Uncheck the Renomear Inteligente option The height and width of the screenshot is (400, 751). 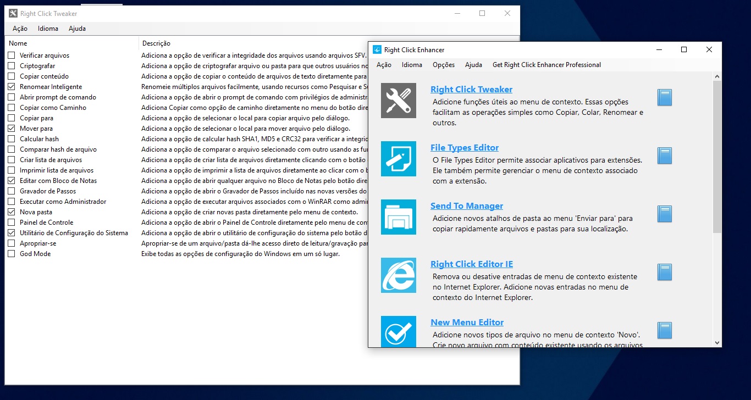12,87
